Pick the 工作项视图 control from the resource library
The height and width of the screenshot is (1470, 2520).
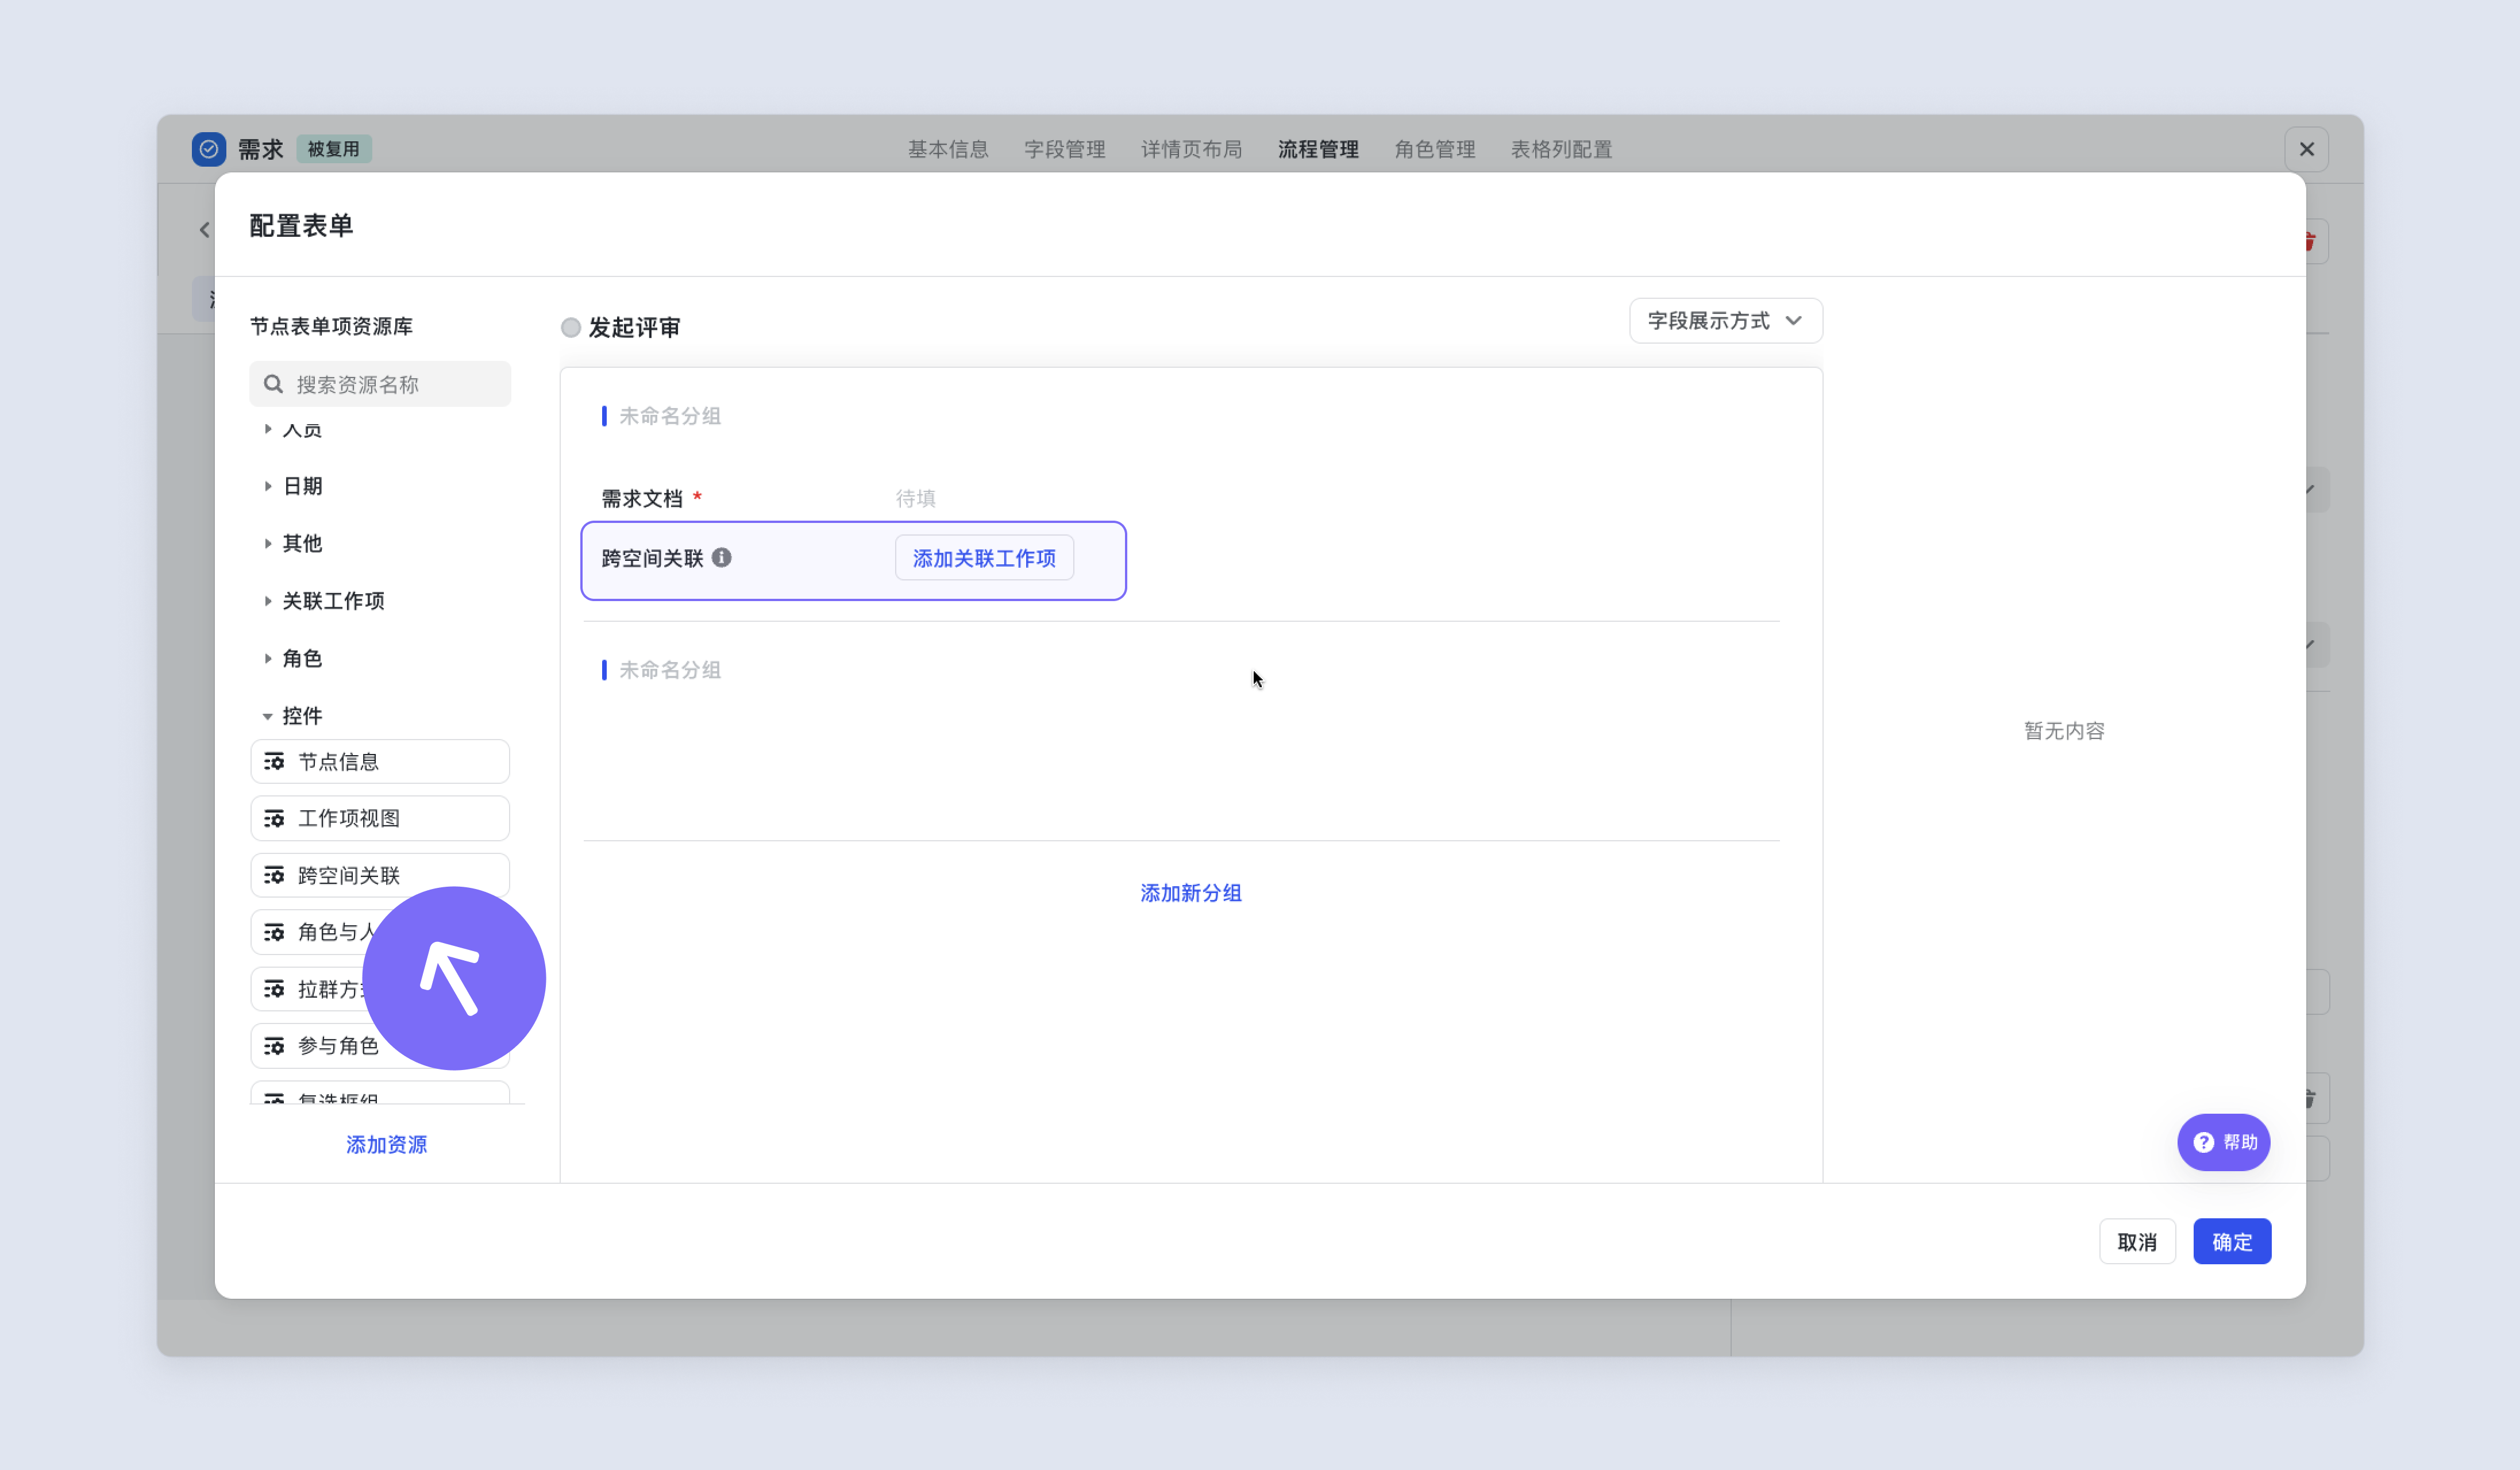click(380, 818)
